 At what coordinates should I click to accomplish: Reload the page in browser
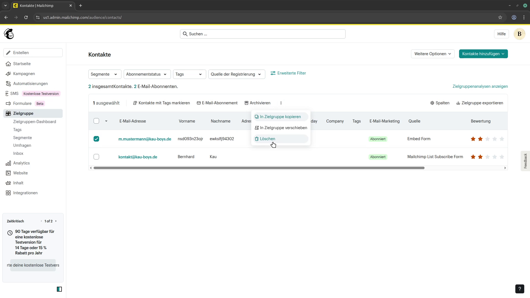tap(26, 17)
